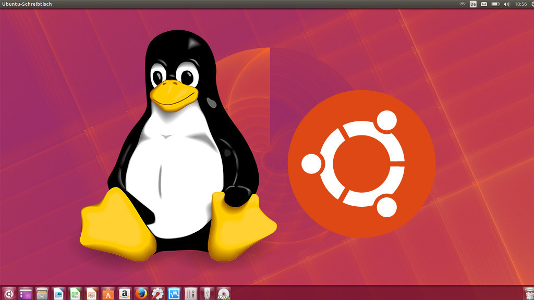This screenshot has width=534, height=300.
Task: Open the mail messaging indicator menu
Action: (484, 4)
